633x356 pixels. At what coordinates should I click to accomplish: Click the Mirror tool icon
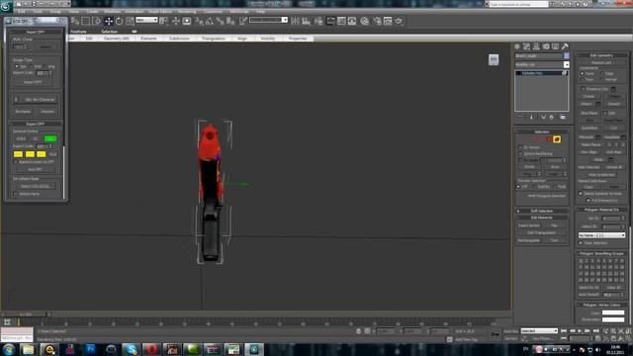point(295,21)
